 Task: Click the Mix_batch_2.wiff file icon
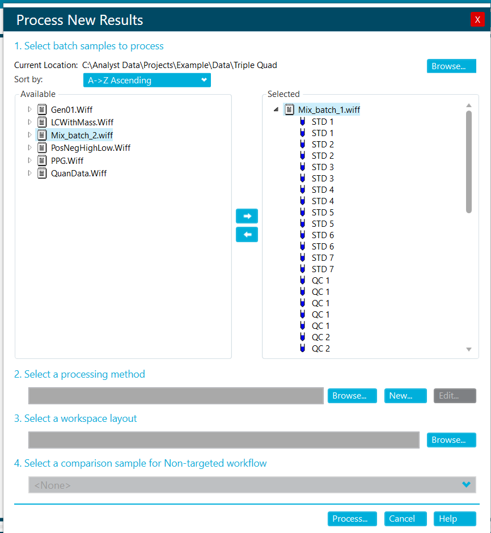(42, 135)
